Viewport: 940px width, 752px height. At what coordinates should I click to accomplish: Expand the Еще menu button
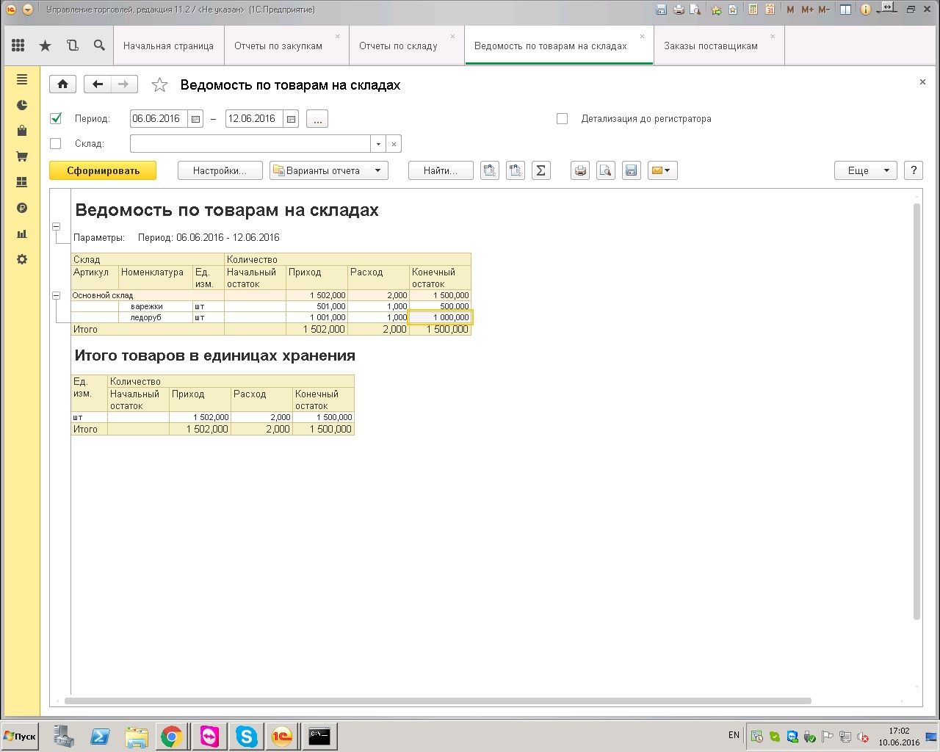[865, 170]
